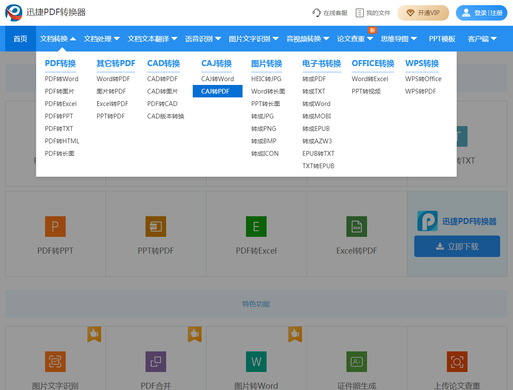Select PDF转HTML in the menu
513x390 pixels.
pyautogui.click(x=62, y=141)
